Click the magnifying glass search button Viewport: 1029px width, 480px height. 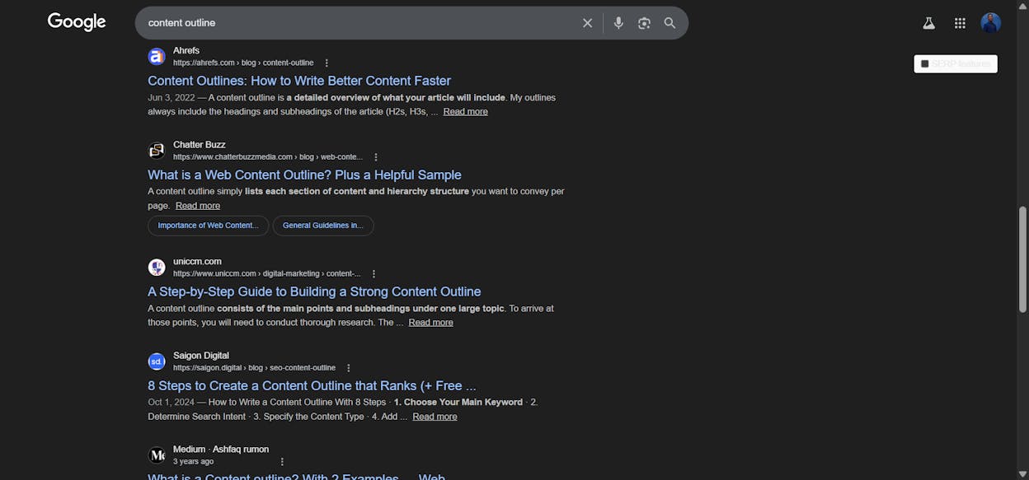[670, 23]
